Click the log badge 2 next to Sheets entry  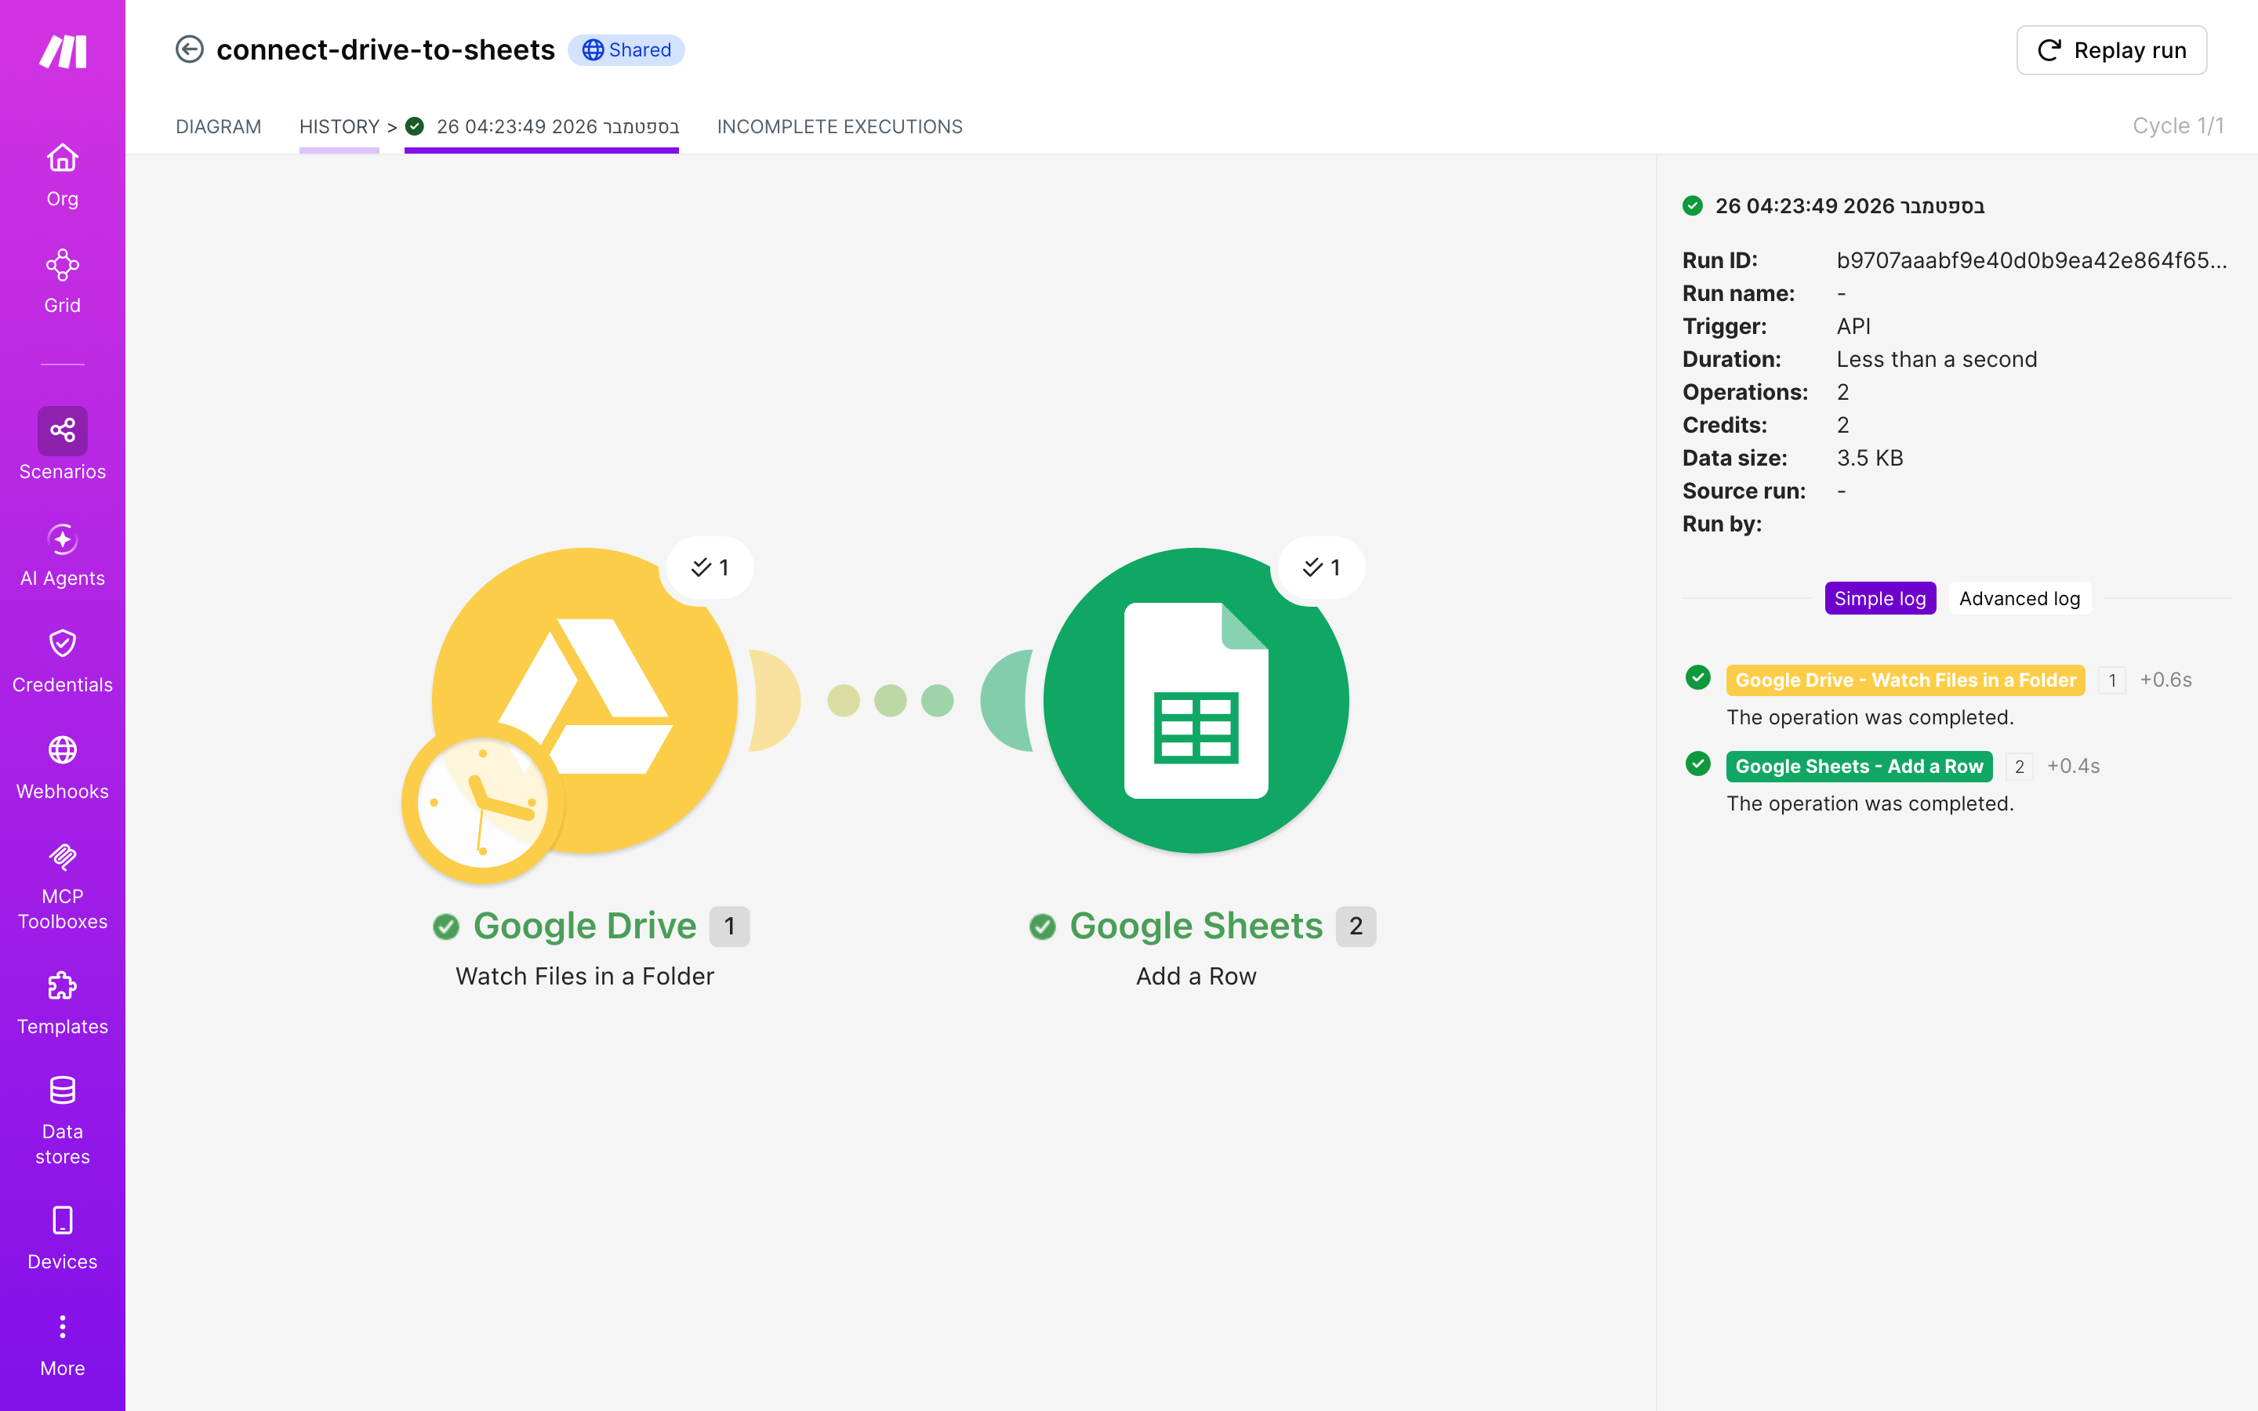[2019, 766]
